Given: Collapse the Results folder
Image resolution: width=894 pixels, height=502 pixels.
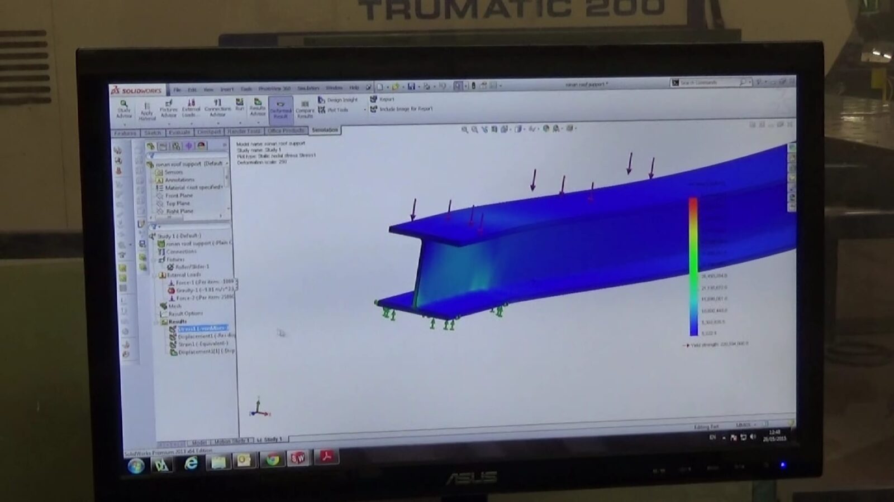Looking at the screenshot, I should pos(157,322).
